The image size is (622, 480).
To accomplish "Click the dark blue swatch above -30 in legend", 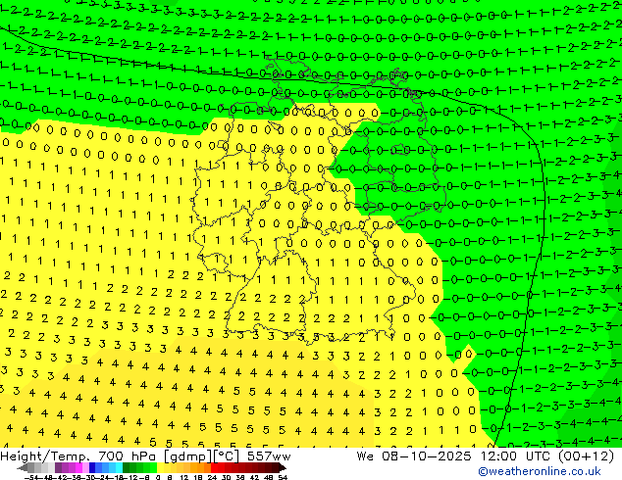I will point(92,467).
